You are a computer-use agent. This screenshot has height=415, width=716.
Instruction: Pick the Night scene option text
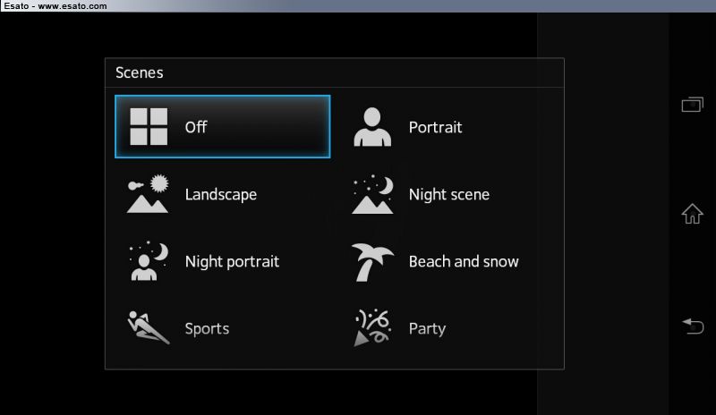[x=449, y=194]
